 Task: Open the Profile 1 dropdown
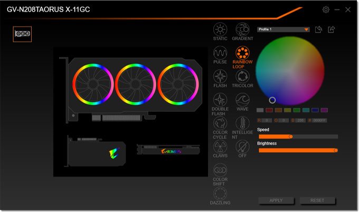point(284,30)
